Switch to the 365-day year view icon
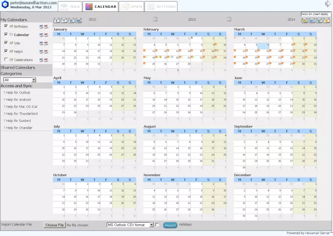This screenshot has width=333, height=236. coord(79,20)
